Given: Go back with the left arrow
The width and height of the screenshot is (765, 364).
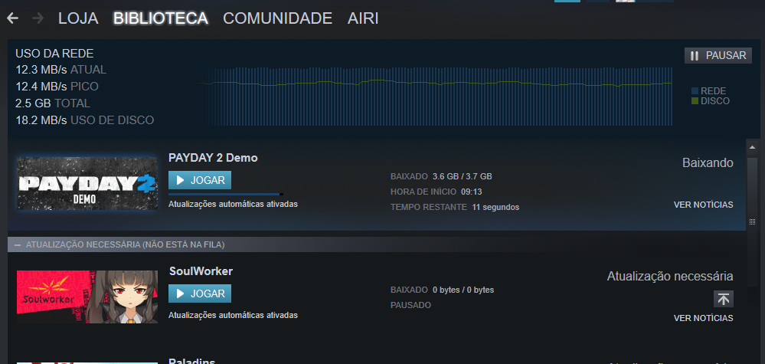Looking at the screenshot, I should pos(13,18).
